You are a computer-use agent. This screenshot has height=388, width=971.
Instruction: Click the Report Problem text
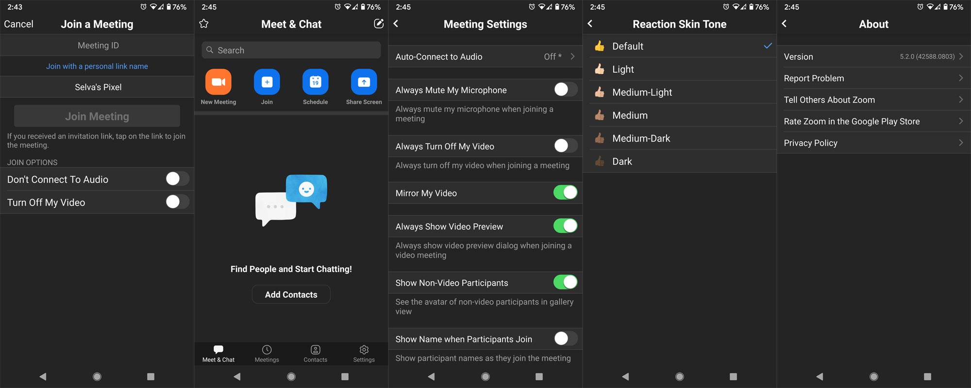814,79
